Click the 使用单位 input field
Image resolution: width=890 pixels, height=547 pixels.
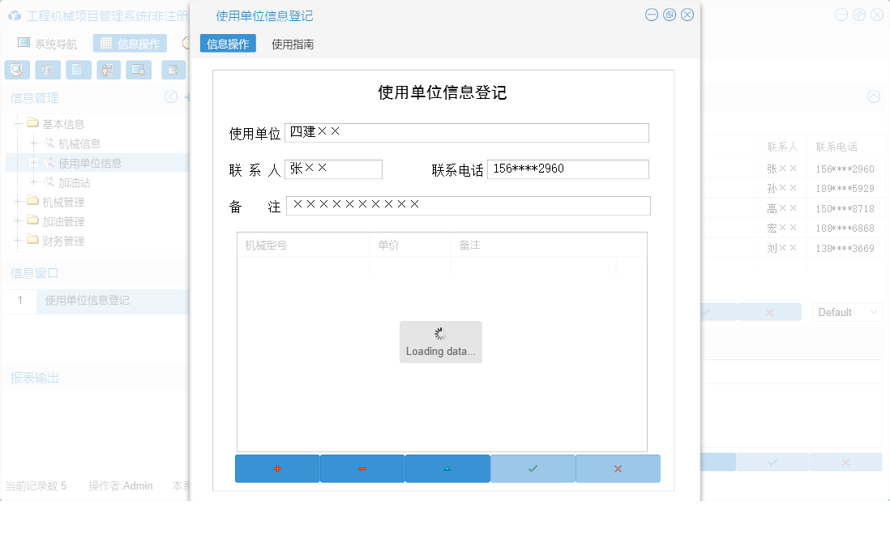pos(468,132)
